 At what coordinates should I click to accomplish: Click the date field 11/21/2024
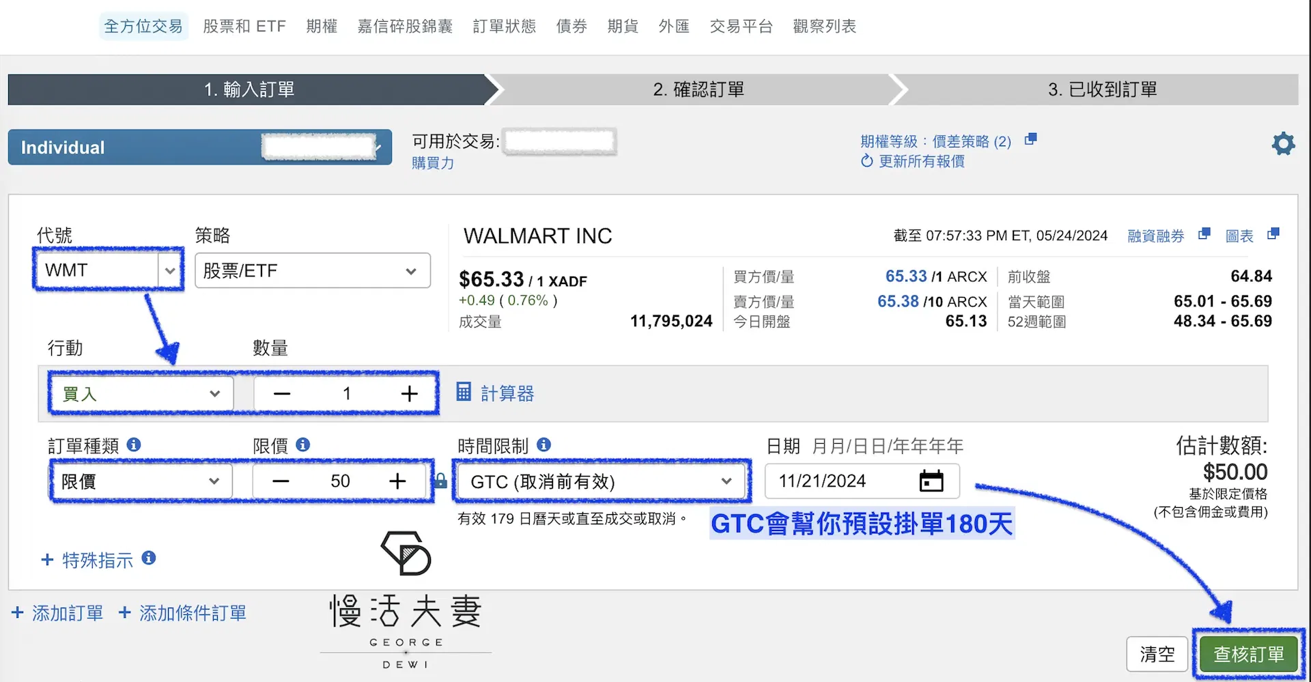pos(862,481)
